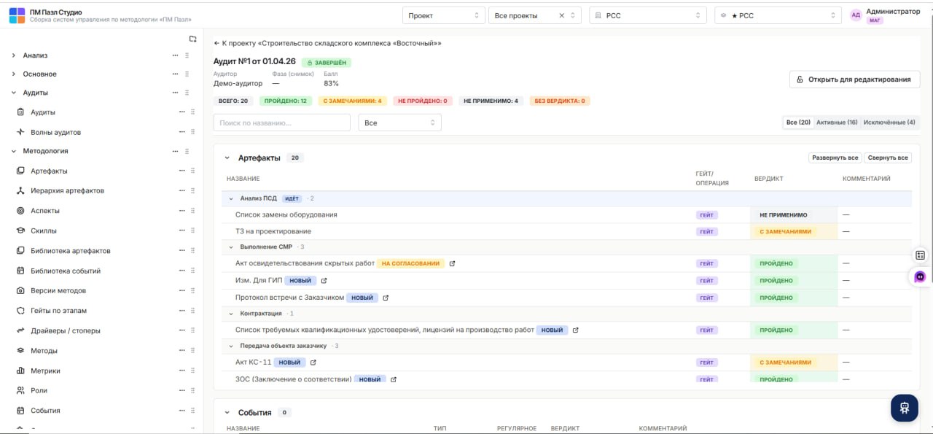The image size is (933, 434).
Task: Clear Все проекты selection with the X
Action: [561, 15]
